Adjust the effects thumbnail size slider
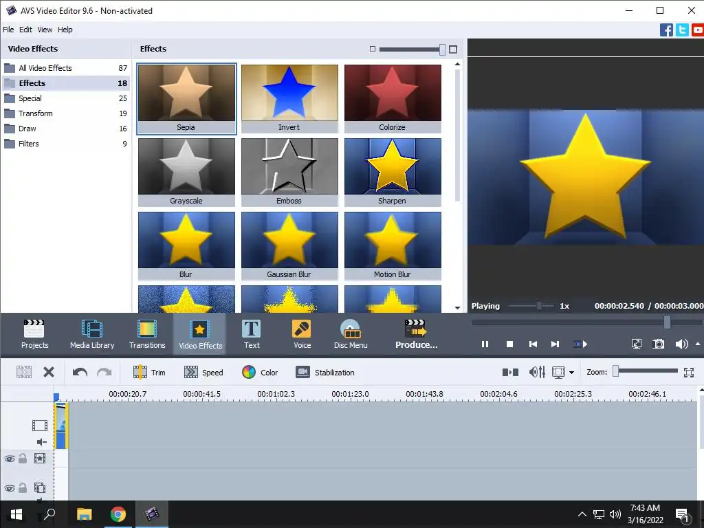Screen dimensions: 704x528 coord(412,49)
